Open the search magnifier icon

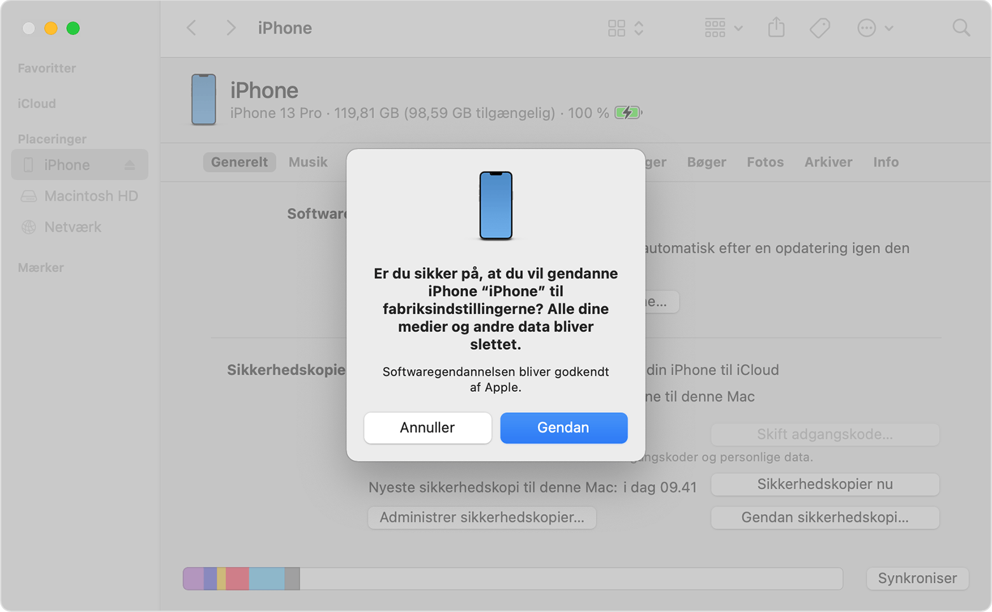click(961, 28)
